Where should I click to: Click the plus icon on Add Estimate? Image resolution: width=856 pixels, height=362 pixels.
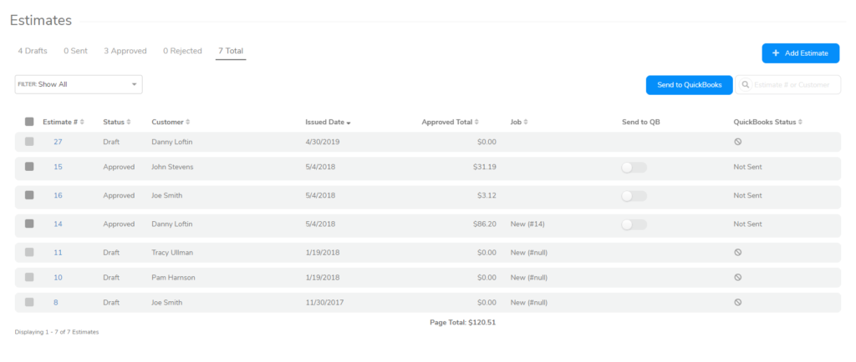point(776,53)
